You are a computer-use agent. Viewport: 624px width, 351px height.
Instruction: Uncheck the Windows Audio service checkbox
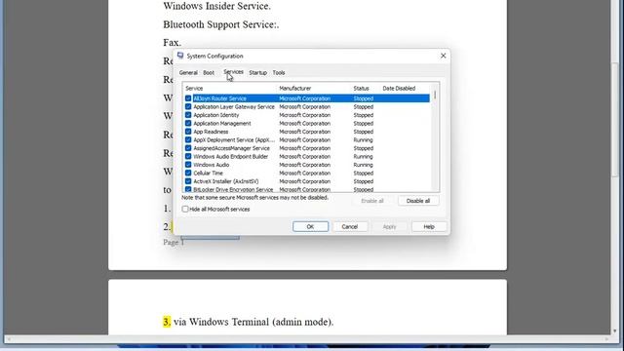188,165
